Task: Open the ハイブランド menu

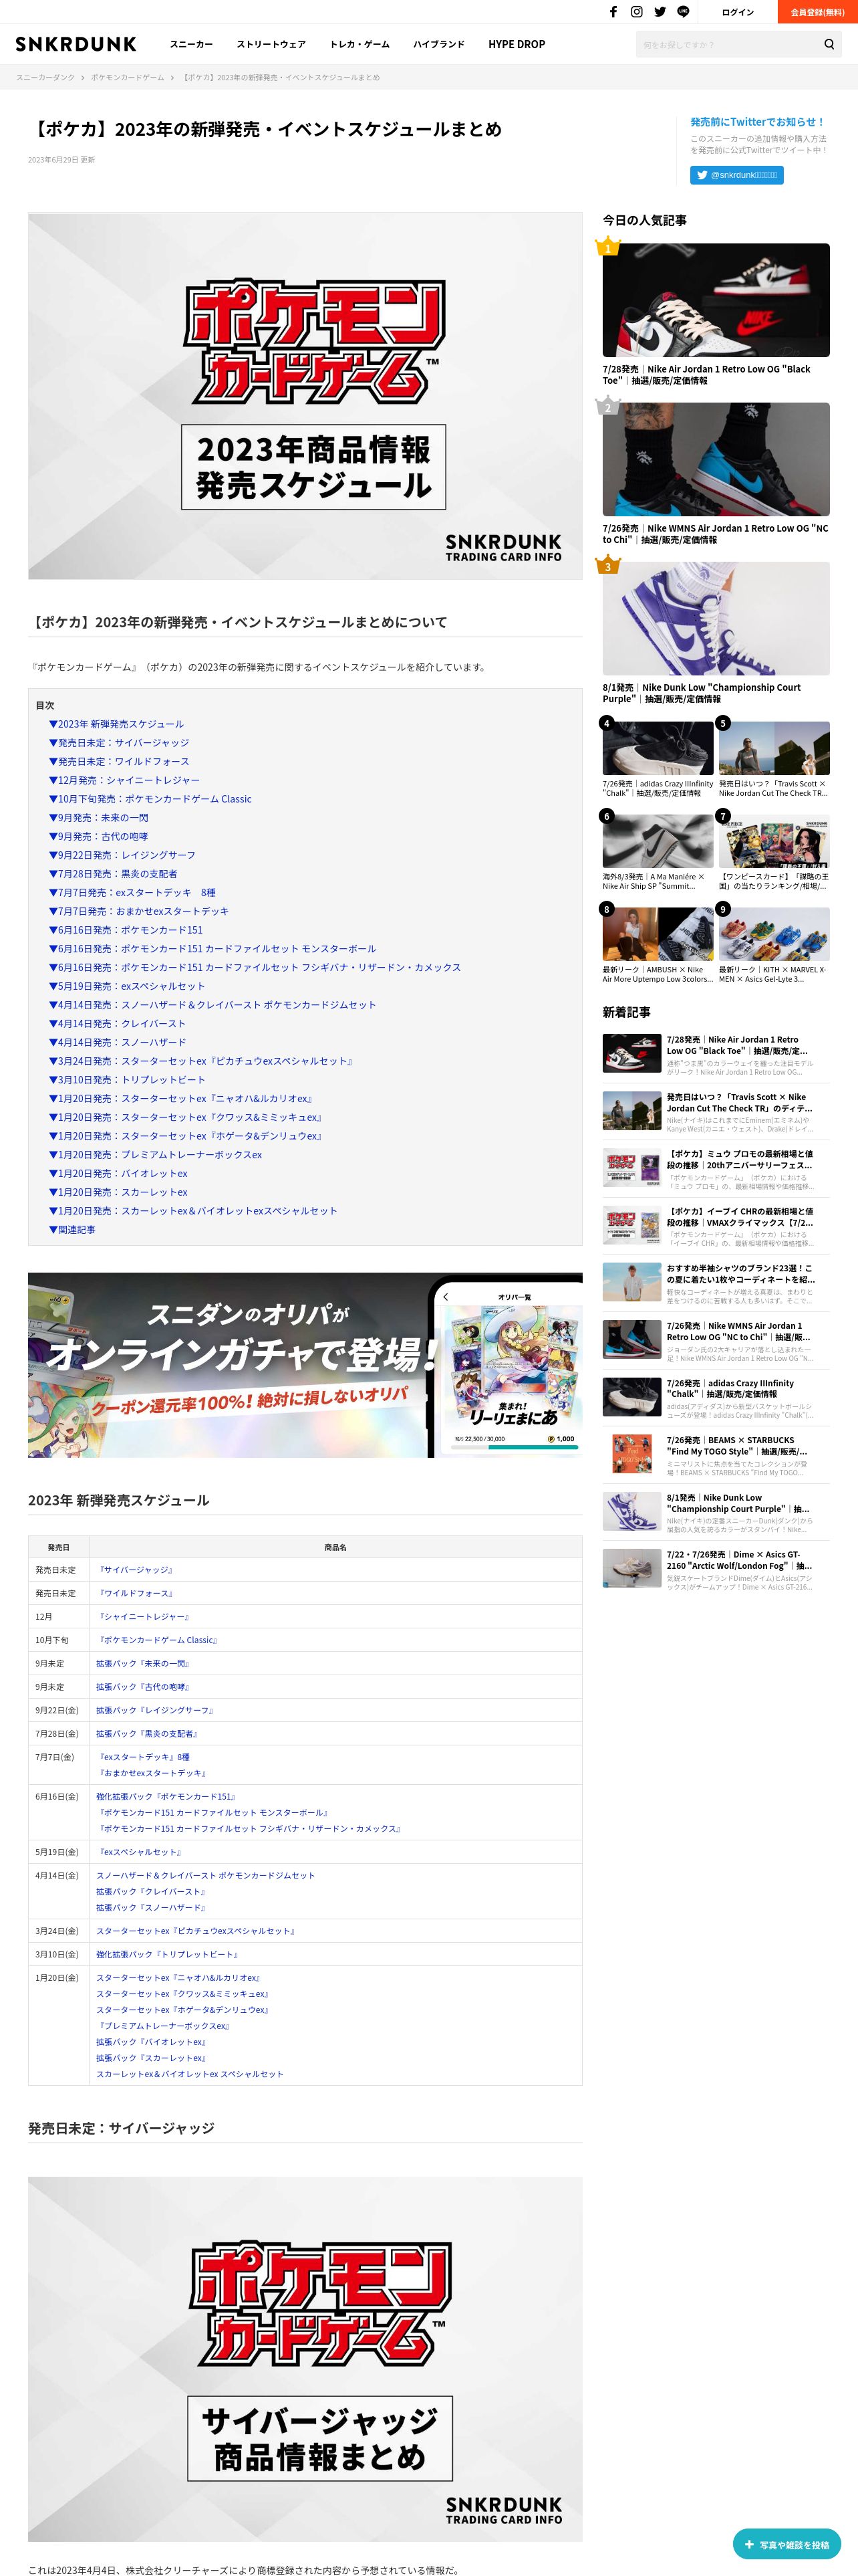Action: point(438,44)
